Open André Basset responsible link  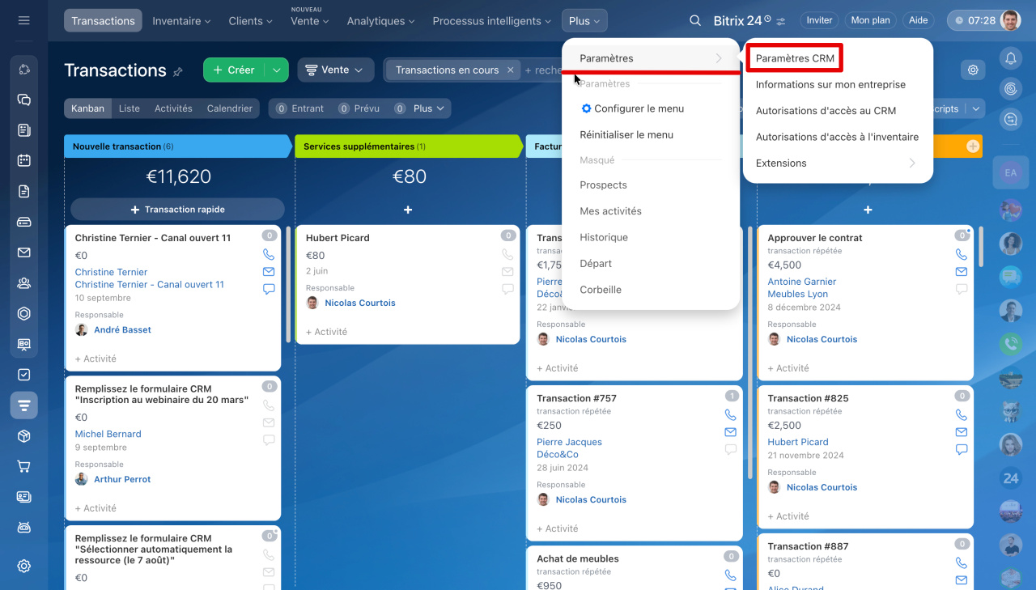[122, 330]
